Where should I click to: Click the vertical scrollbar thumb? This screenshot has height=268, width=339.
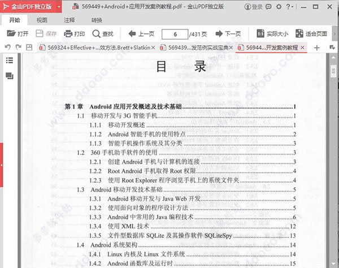pyautogui.click(x=333, y=71)
